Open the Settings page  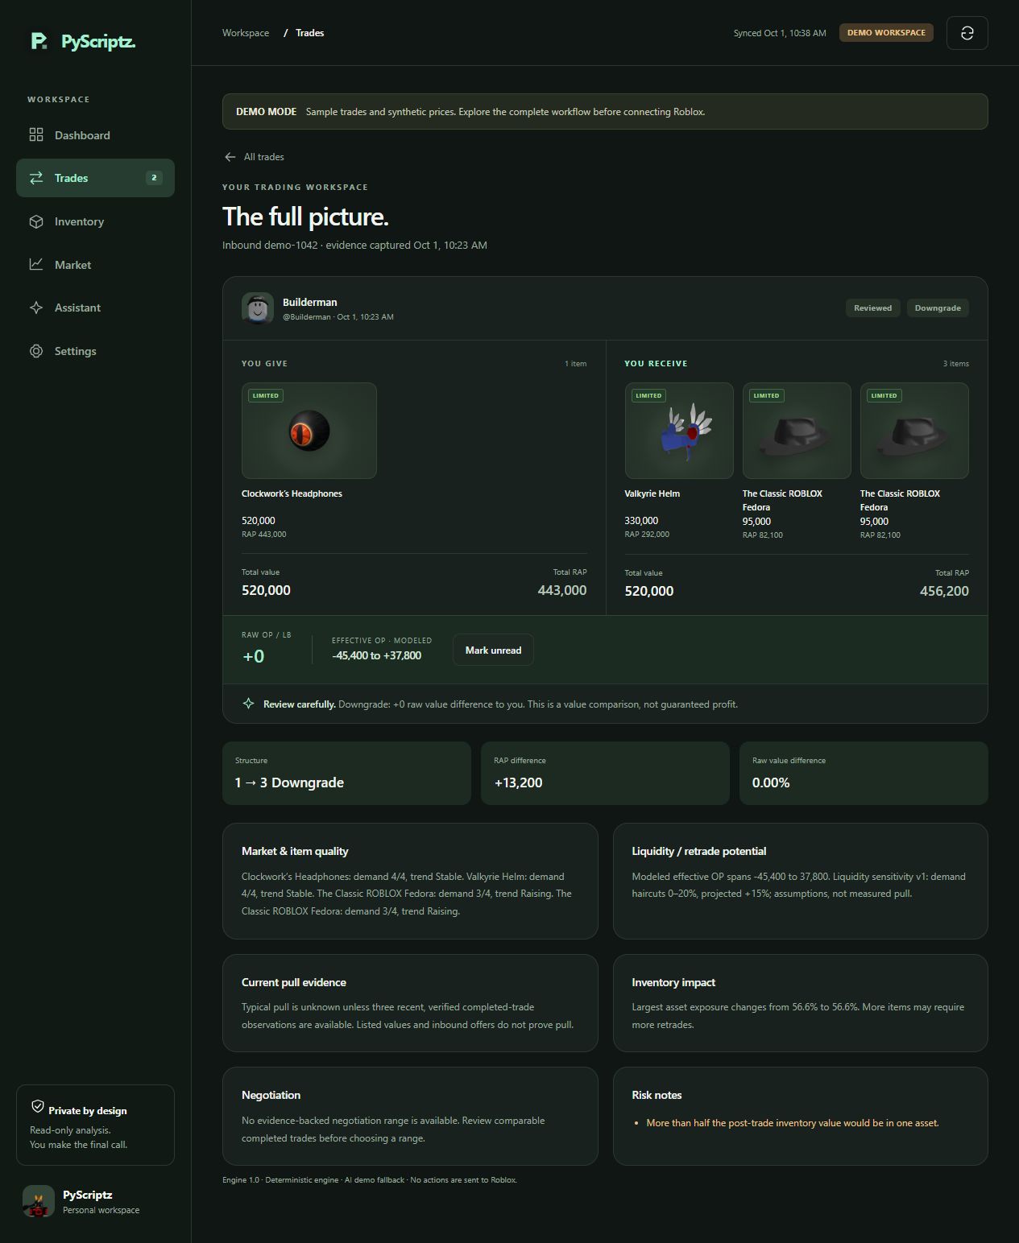click(x=95, y=351)
